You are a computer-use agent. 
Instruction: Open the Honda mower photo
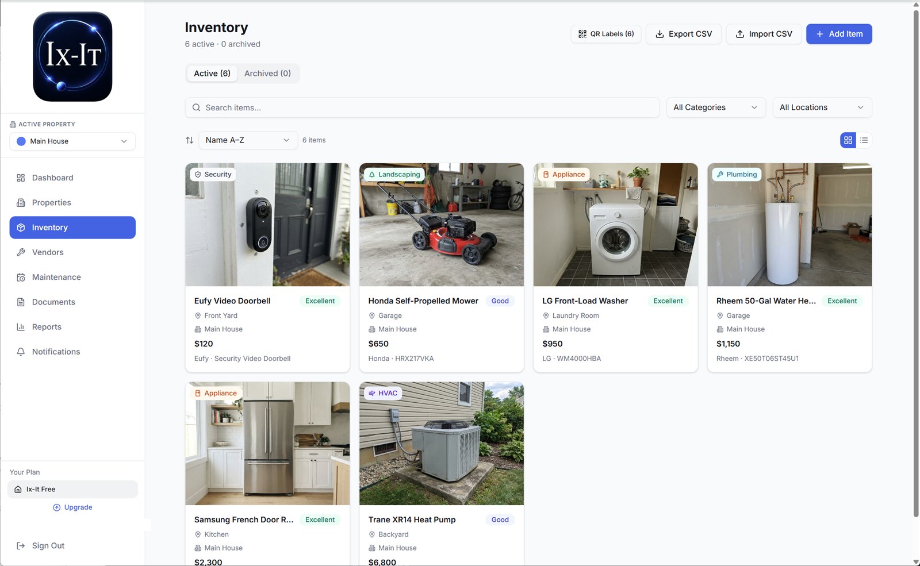tap(442, 225)
